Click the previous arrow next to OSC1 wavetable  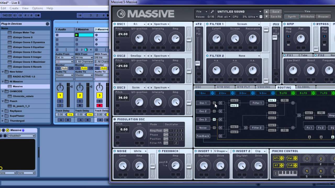click(x=148, y=24)
